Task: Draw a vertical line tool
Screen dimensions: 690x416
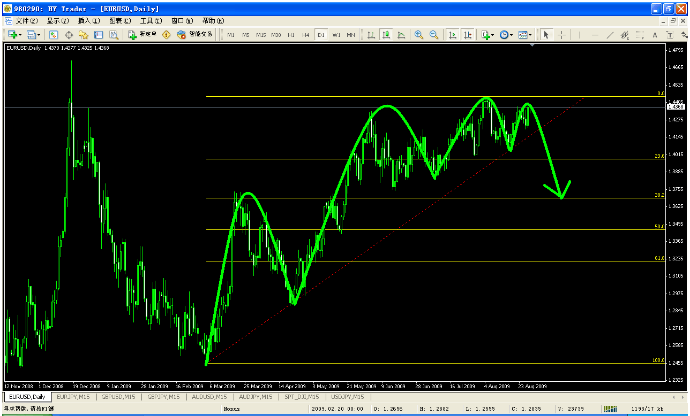Action: 580,35
